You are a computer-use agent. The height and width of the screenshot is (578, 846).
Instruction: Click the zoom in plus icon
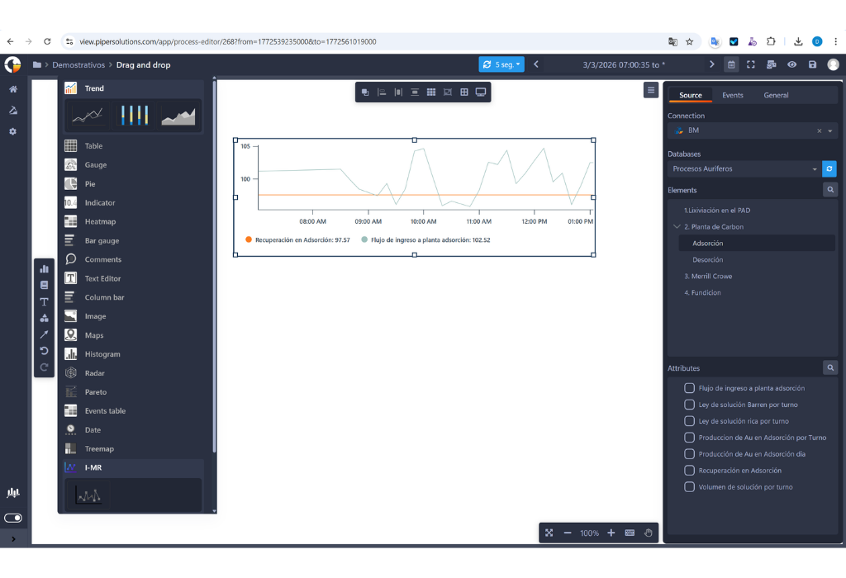611,533
